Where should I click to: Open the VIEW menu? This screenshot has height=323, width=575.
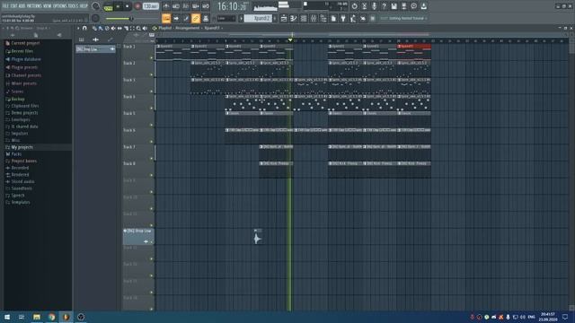47,6
